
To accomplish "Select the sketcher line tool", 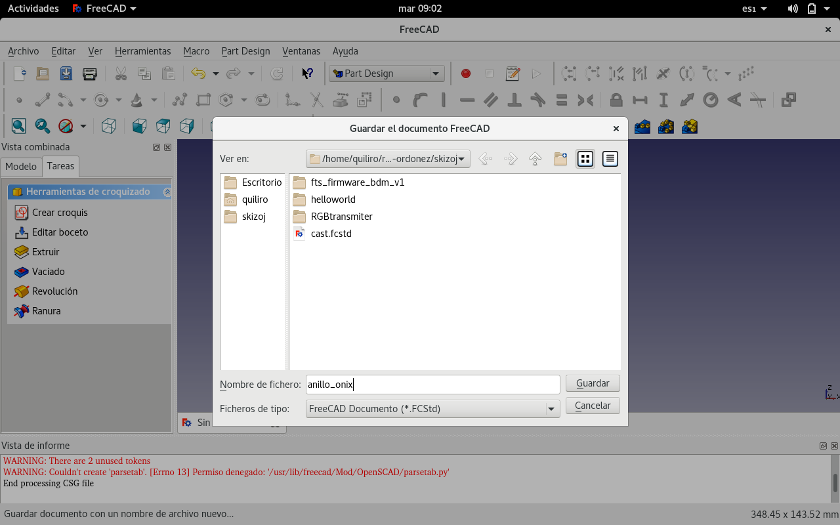I will pyautogui.click(x=43, y=100).
